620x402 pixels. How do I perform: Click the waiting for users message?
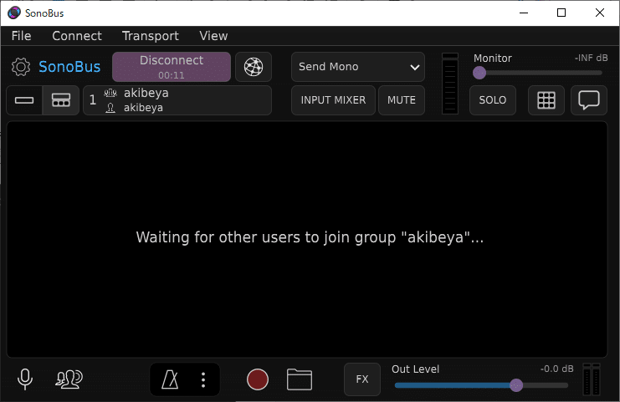[310, 237]
